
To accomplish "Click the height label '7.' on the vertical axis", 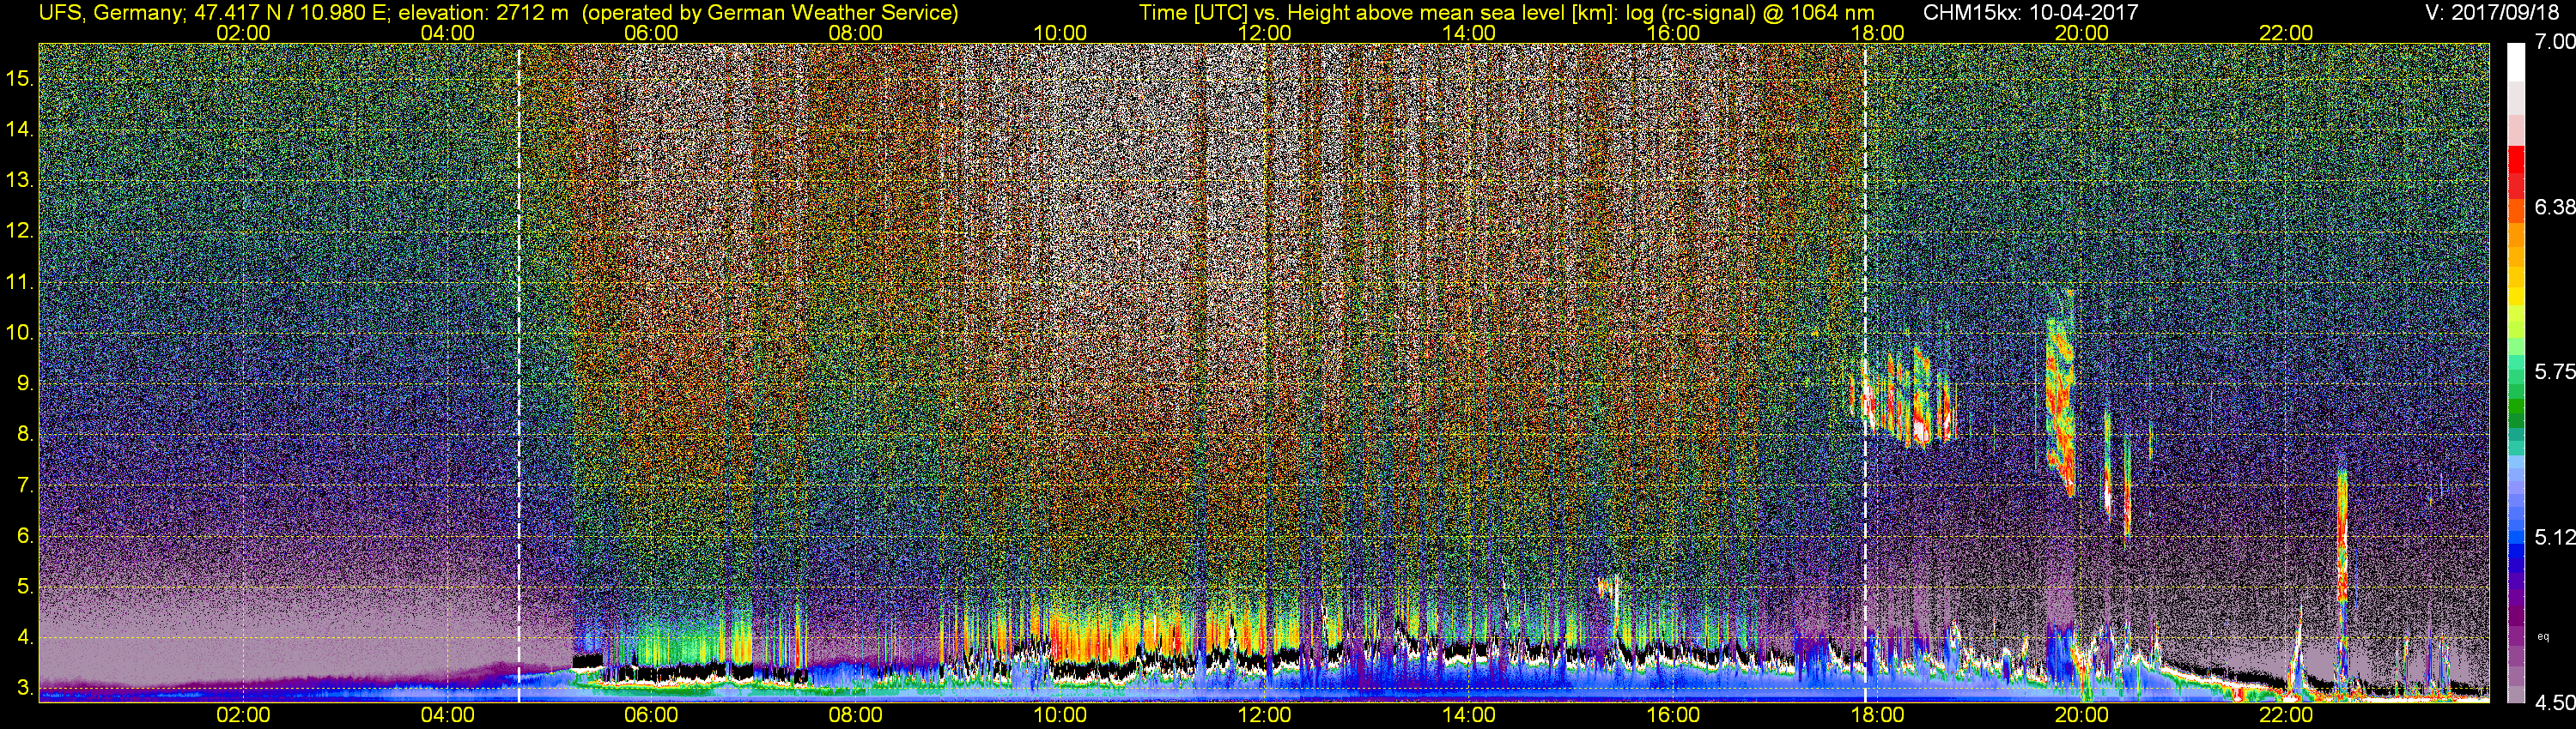I will [x=25, y=485].
